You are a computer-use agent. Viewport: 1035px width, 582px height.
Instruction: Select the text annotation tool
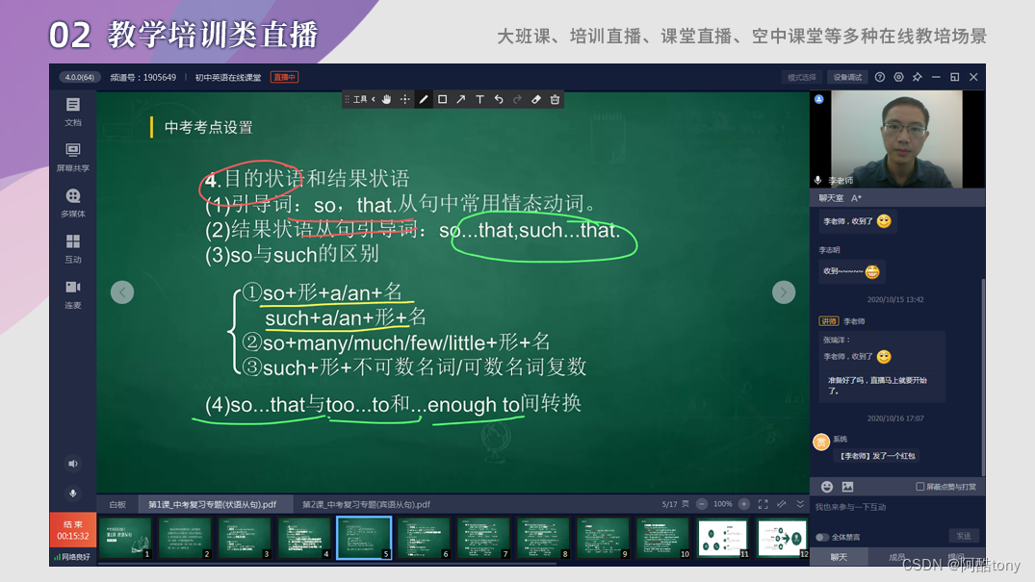click(479, 100)
